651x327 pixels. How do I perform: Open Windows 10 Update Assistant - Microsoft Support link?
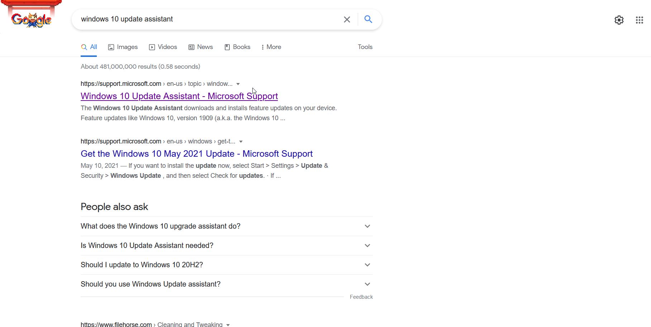[179, 96]
